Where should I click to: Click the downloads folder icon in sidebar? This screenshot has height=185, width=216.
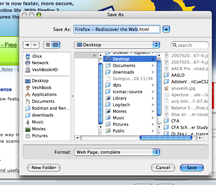tap(28, 115)
